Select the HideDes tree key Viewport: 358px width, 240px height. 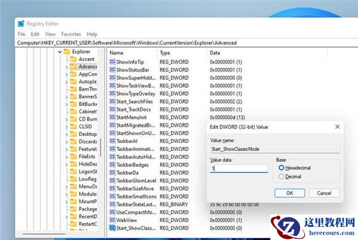coord(88,164)
